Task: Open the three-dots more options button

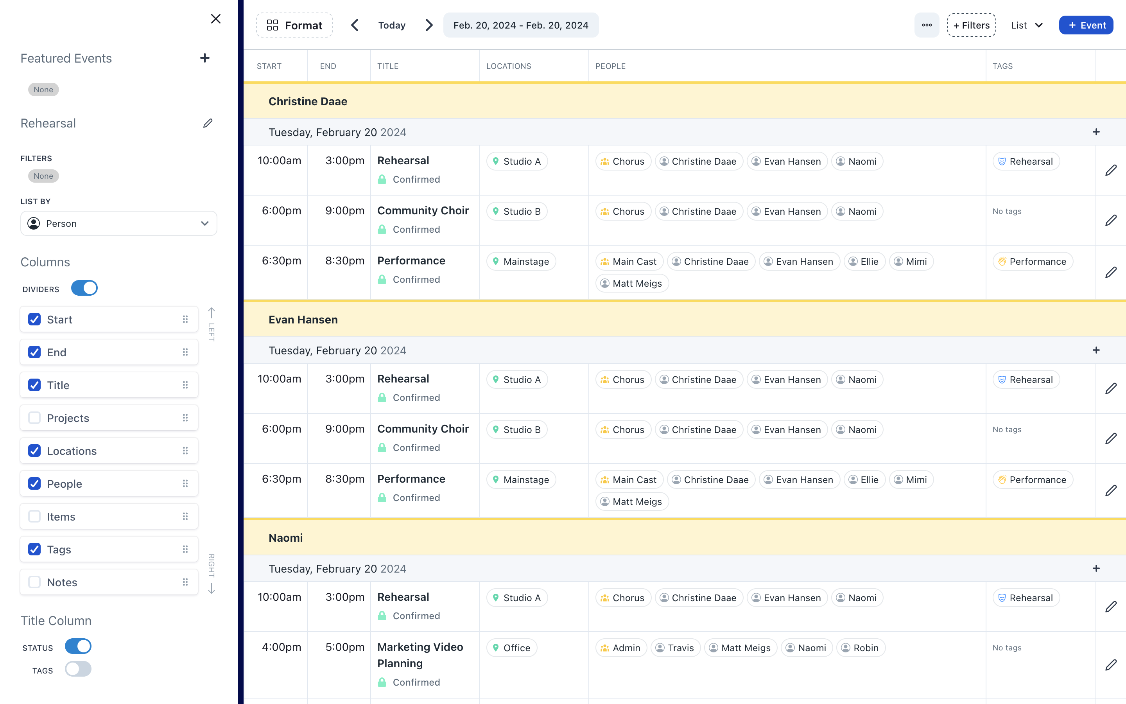Action: click(x=926, y=25)
